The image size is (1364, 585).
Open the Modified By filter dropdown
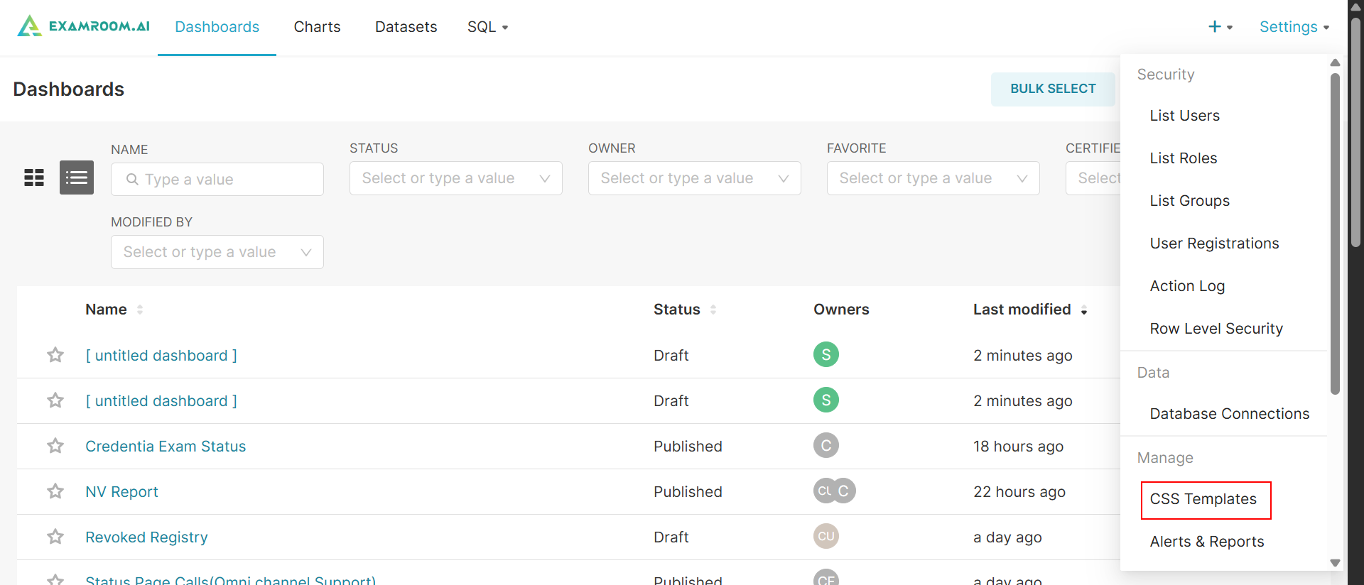click(217, 252)
